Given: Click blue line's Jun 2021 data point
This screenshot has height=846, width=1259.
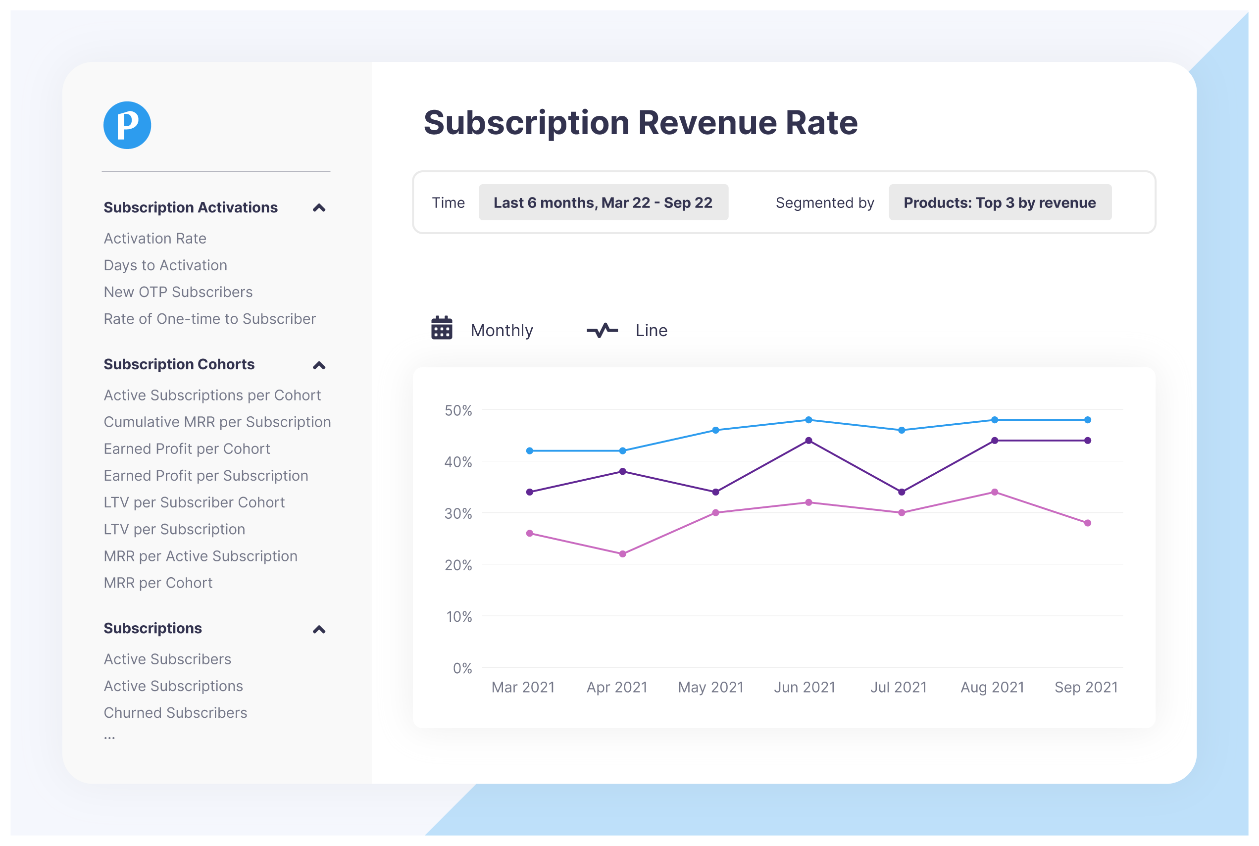Looking at the screenshot, I should (x=808, y=420).
